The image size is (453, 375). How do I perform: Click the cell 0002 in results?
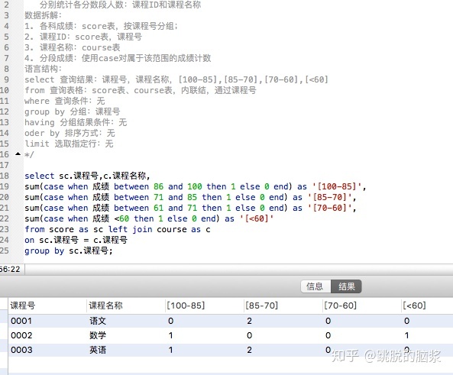pyautogui.click(x=21, y=335)
